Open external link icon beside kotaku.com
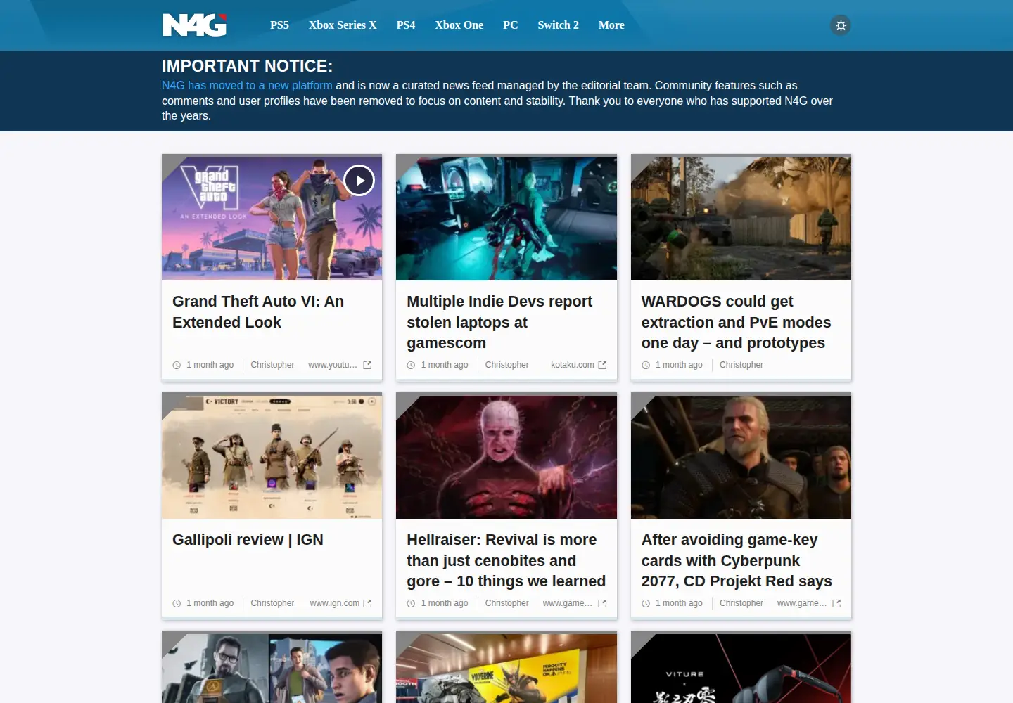1013x703 pixels. pyautogui.click(x=602, y=365)
